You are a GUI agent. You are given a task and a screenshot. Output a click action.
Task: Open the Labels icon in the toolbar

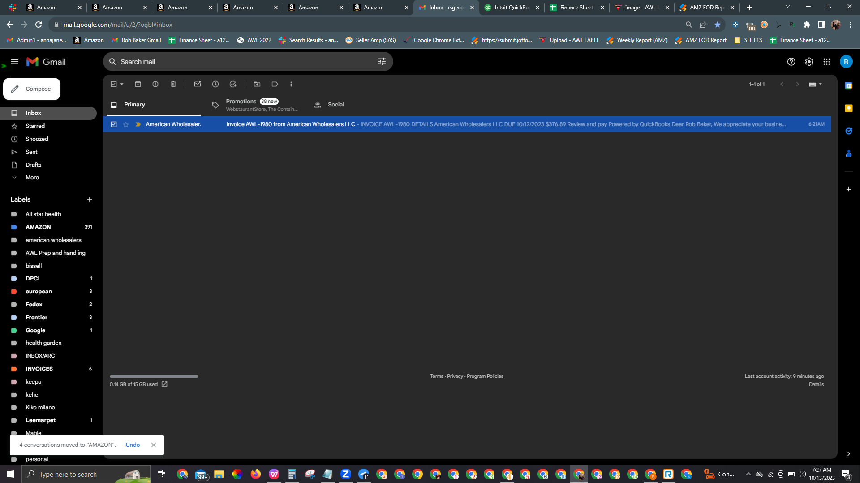(275, 84)
